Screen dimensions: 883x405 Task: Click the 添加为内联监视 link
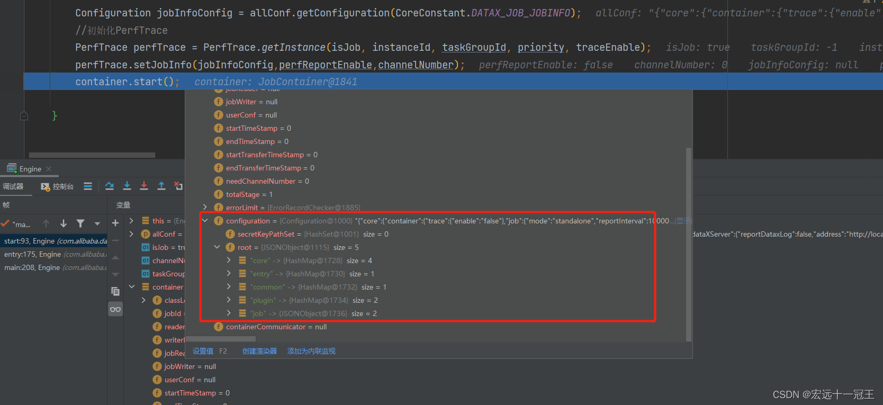pyautogui.click(x=311, y=351)
